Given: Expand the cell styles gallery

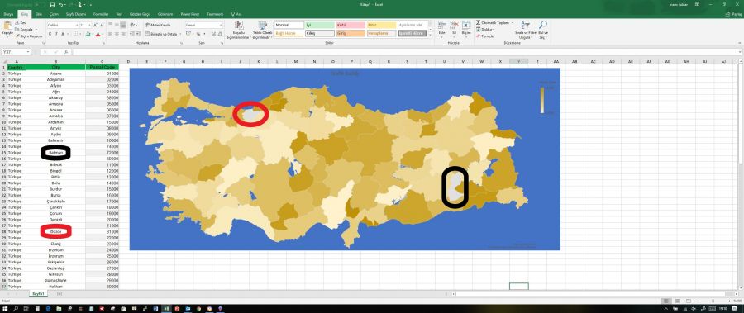Looking at the screenshot, I should (x=431, y=35).
